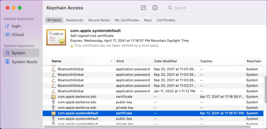
Task: Open the info button in the toolbar
Action: [155, 8]
